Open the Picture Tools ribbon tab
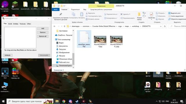 pyautogui.click(x=101, y=10)
